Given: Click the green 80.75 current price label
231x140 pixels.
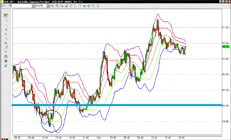Looking at the screenshot, I should click(225, 47).
